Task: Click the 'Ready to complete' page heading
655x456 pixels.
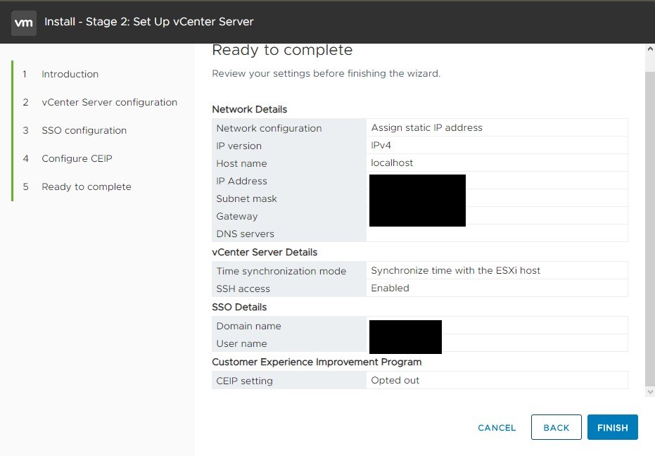Action: (282, 50)
